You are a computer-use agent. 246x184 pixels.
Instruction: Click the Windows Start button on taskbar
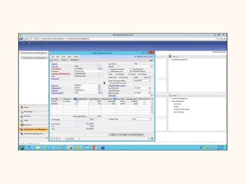click(x=22, y=148)
